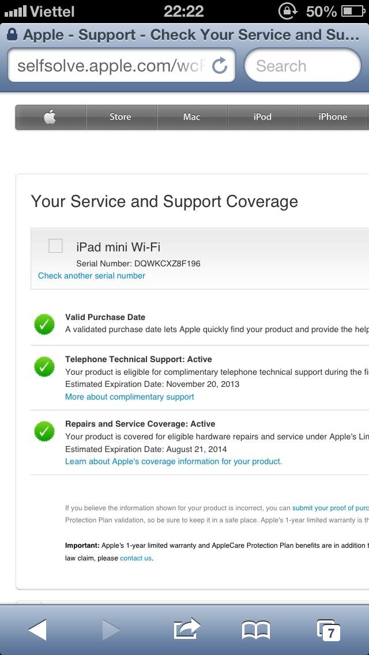Tap the rotation lock status icon
Screen dimensions: 369x655
click(x=288, y=12)
